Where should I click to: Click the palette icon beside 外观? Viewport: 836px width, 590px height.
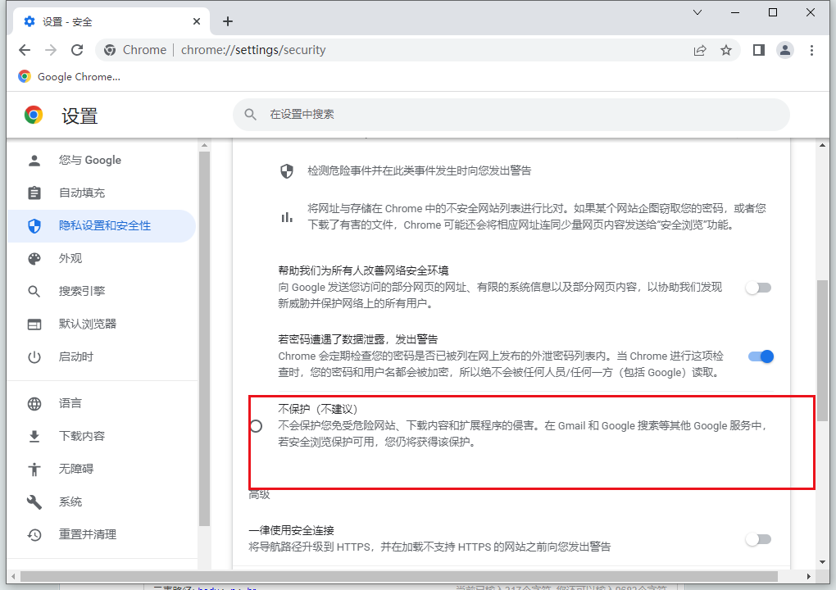tap(34, 258)
